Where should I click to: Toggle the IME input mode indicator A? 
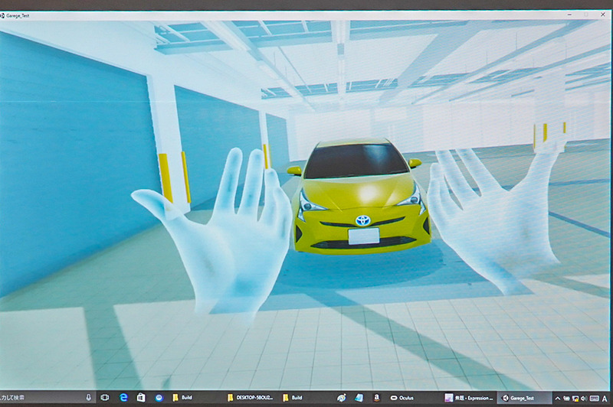pyautogui.click(x=605, y=399)
